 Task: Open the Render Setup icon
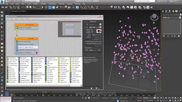pyautogui.click(x=144, y=7)
